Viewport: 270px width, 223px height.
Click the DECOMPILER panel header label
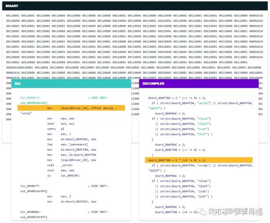pyautogui.click(x=153, y=83)
